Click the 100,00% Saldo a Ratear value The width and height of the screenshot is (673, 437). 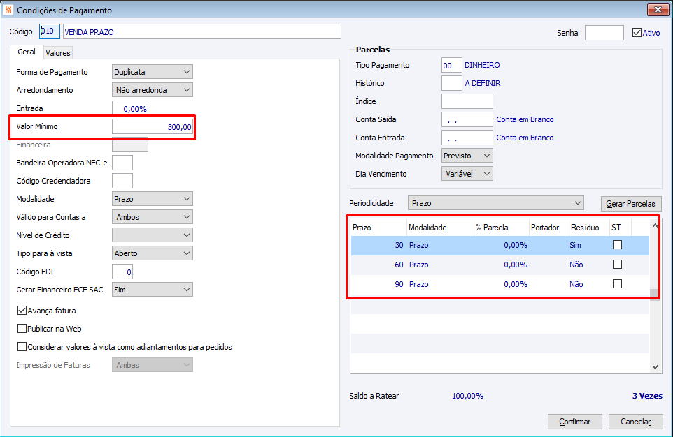click(x=467, y=396)
